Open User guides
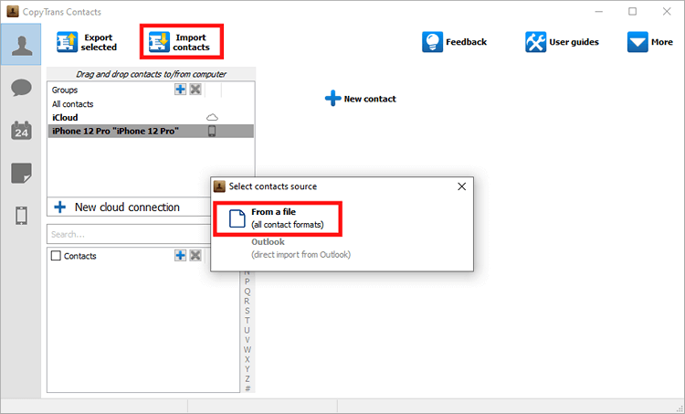Image resolution: width=685 pixels, height=414 pixels. pos(563,42)
